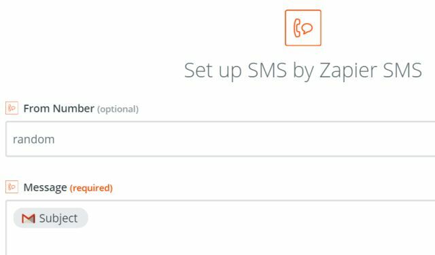
Task: Click the word Subject inside the pill
Action: pos(58,218)
